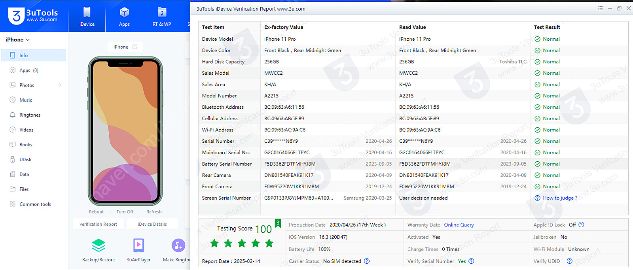
Task: Launch the 3uAirPlayer icon
Action: (138, 245)
